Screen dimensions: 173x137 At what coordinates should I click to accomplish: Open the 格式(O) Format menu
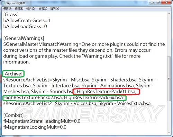[31, 9]
